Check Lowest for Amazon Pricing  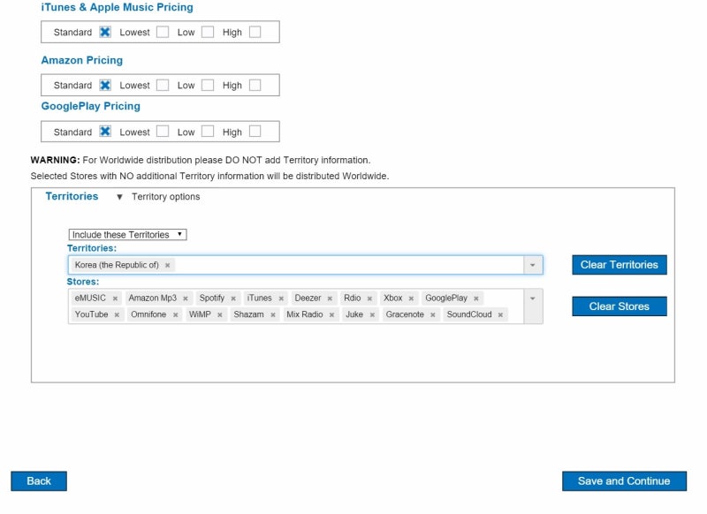pos(163,85)
